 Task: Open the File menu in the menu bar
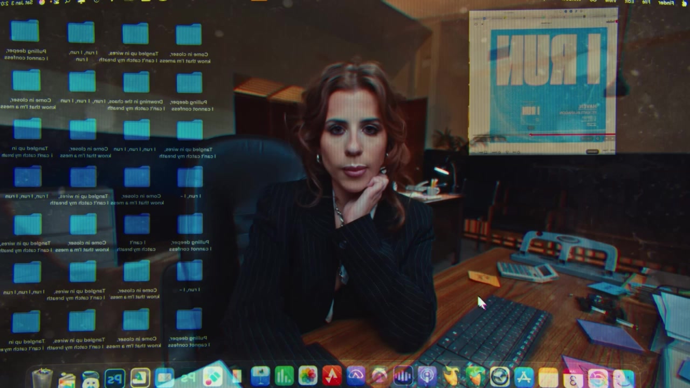645,3
